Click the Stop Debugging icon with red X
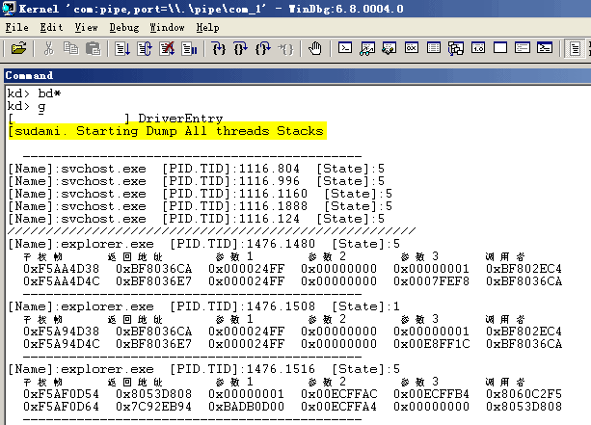 (x=167, y=48)
